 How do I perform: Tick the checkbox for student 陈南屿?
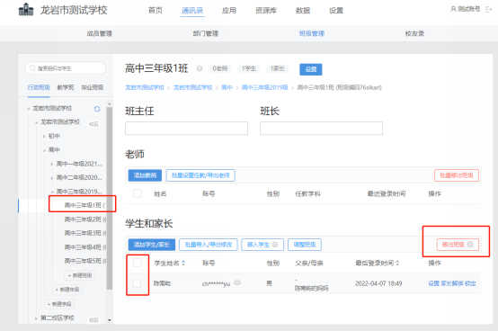point(138,283)
